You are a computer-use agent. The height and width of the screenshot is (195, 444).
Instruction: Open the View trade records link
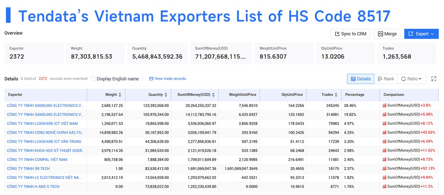pos(168,79)
